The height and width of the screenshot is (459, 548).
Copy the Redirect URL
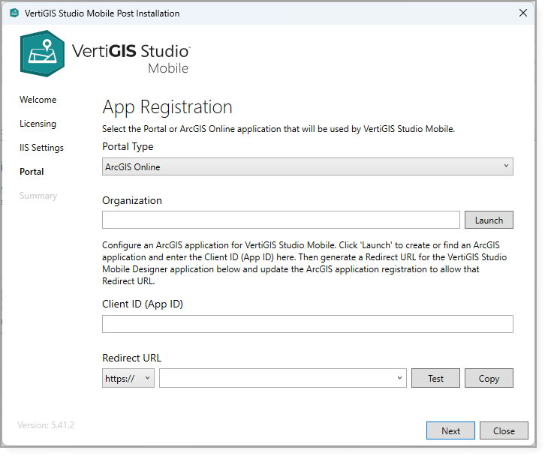[x=489, y=378]
